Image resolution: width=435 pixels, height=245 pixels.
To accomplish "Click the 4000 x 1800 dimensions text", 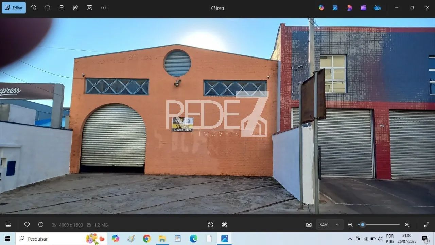I will (71, 225).
